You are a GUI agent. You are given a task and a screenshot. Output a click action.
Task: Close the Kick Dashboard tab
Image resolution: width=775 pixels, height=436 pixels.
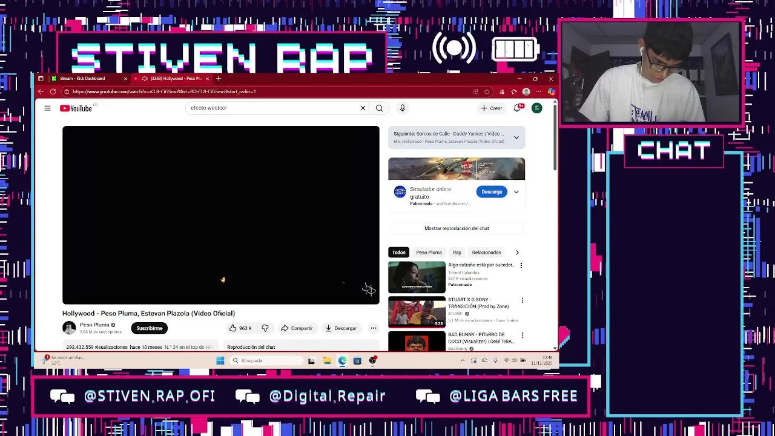click(x=125, y=78)
